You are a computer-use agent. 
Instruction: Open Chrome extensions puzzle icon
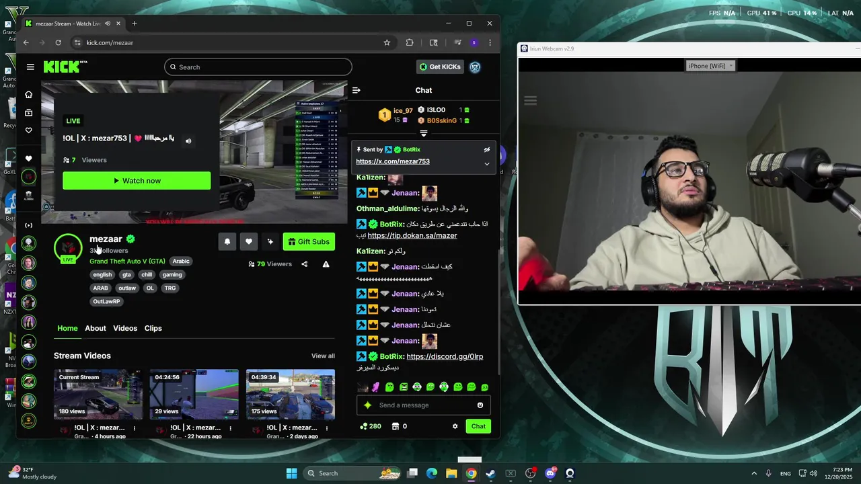coord(410,42)
